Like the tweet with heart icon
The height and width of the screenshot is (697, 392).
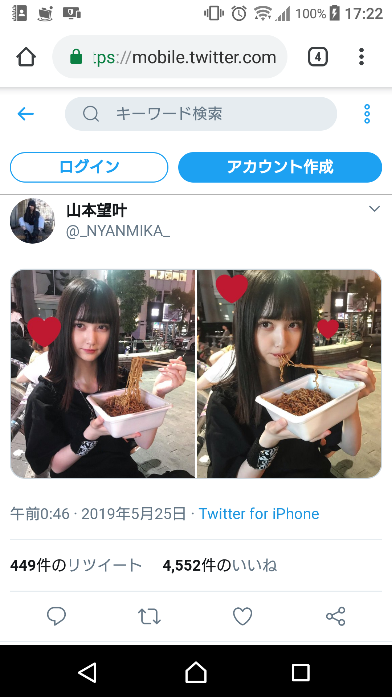click(x=242, y=616)
